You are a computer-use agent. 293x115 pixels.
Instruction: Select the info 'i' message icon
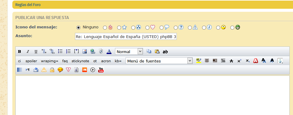click(204, 27)
